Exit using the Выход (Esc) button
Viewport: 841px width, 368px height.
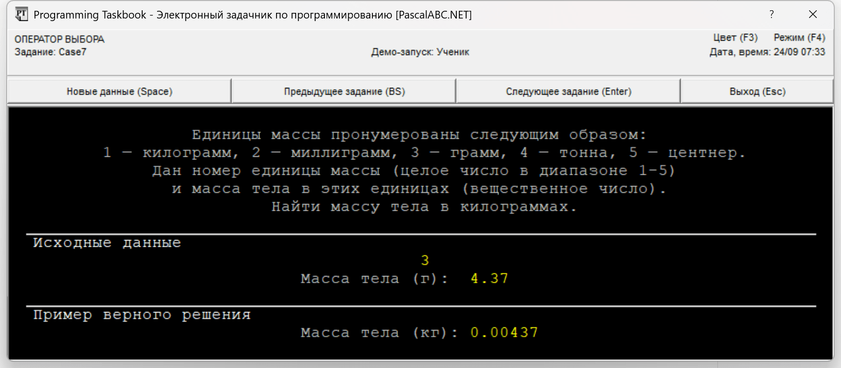click(x=757, y=91)
